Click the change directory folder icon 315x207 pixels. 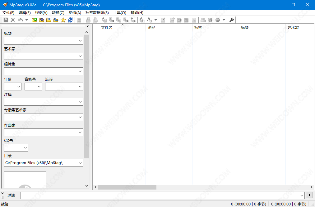click(35, 20)
